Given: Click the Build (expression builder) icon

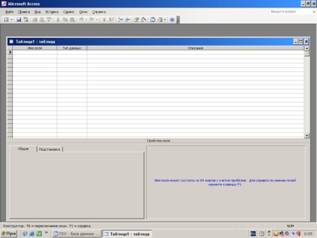Looking at the screenshot, I should 143,19.
